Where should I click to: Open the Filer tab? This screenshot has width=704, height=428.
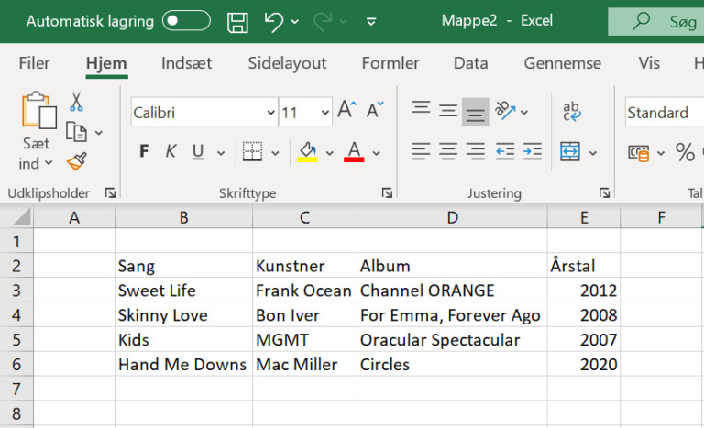[x=34, y=63]
